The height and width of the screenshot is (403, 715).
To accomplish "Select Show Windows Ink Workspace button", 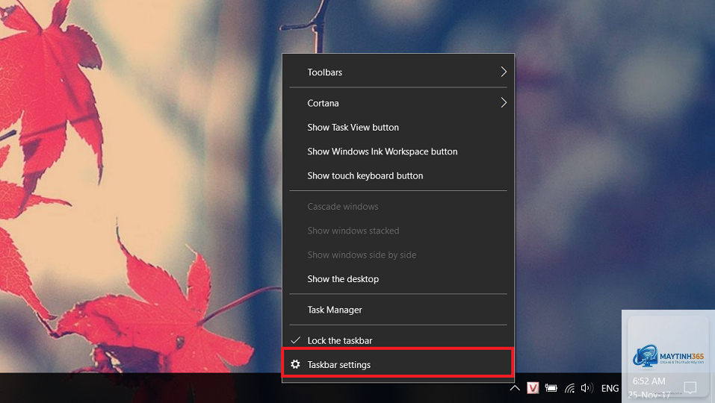I will 398,151.
